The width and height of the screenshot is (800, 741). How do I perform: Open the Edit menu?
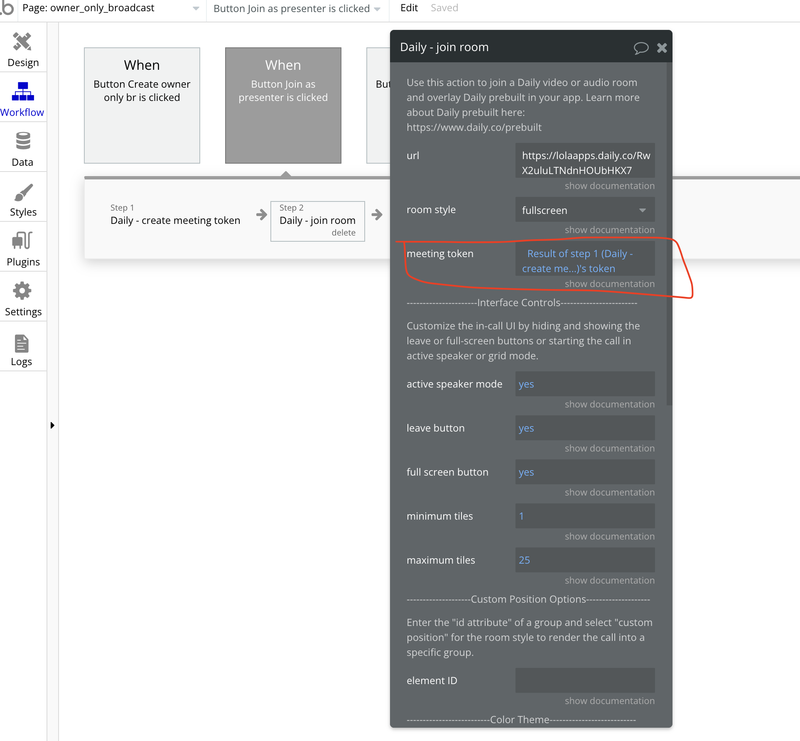pyautogui.click(x=409, y=8)
